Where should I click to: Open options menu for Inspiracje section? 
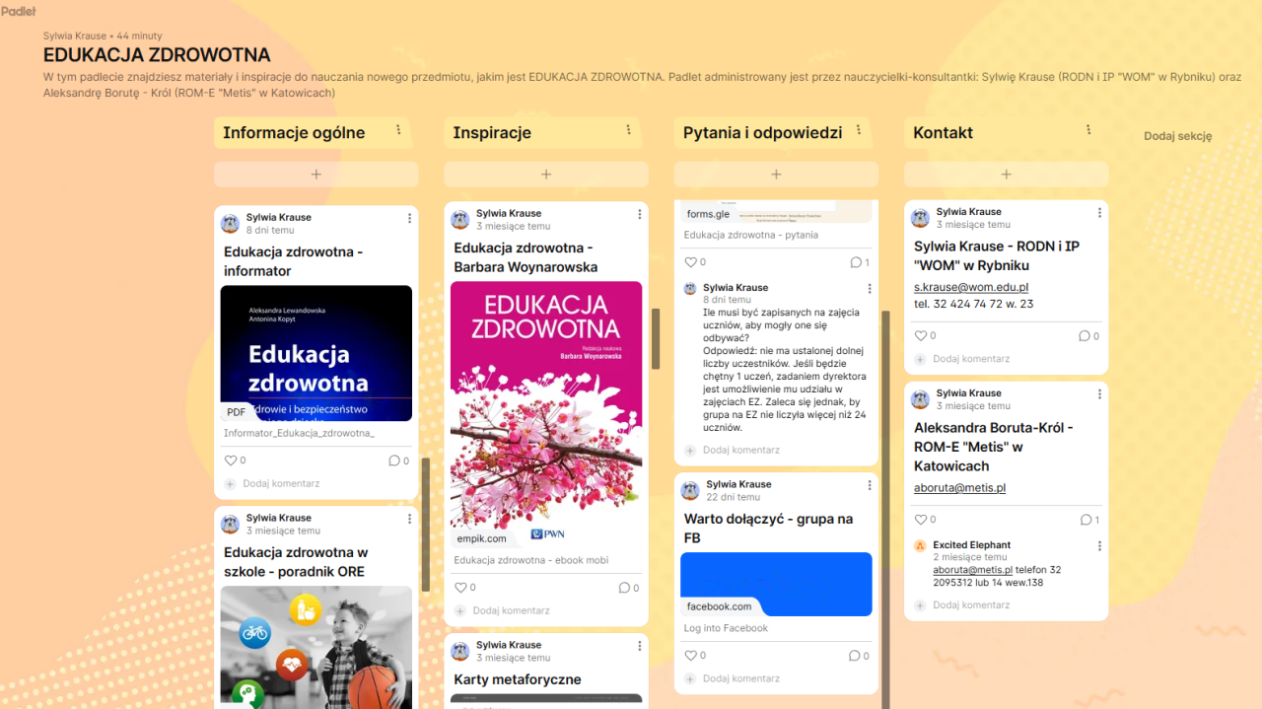tap(628, 130)
